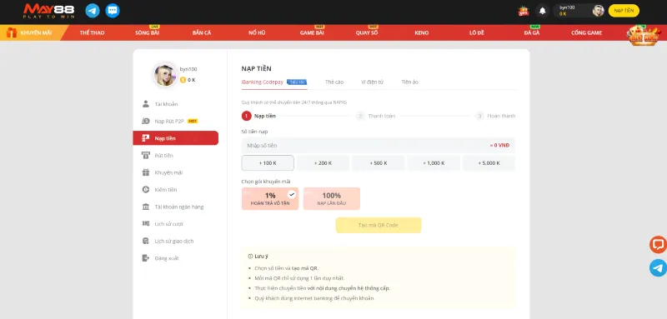Open the CỔNG GAME menu

pos(587,32)
